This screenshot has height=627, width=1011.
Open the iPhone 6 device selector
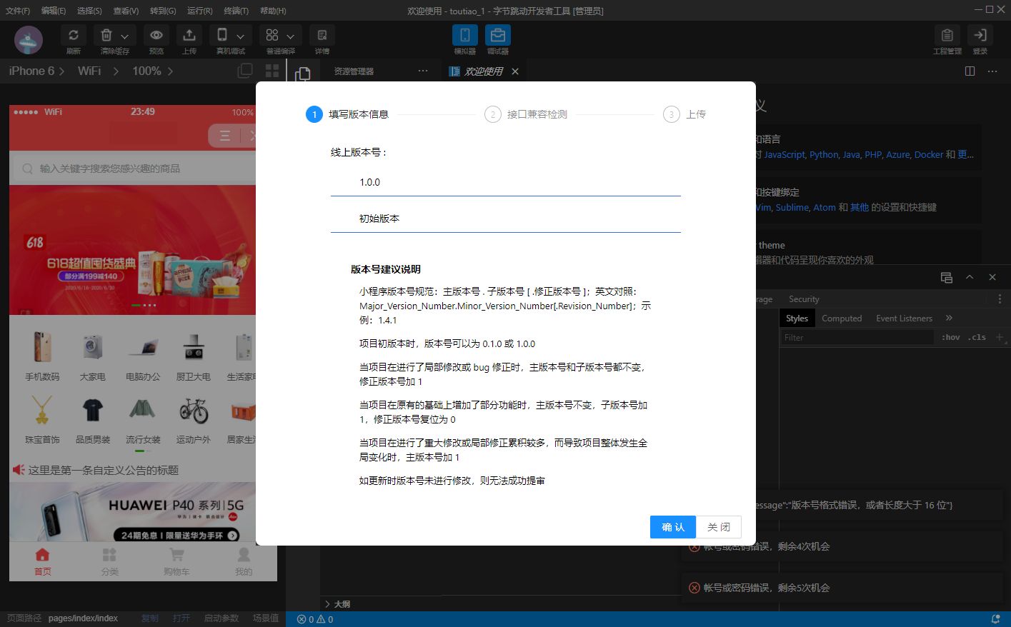[36, 71]
